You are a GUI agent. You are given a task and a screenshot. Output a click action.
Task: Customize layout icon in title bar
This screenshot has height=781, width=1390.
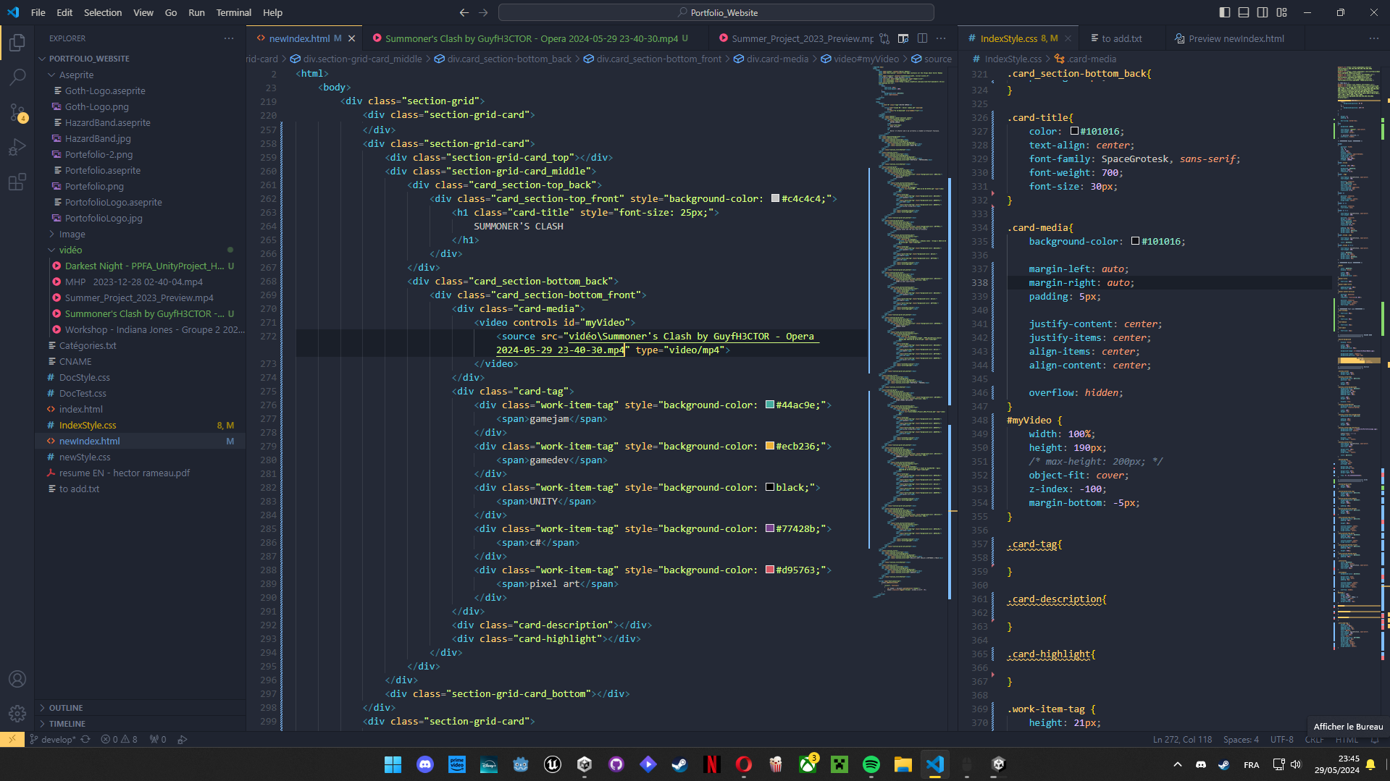click(x=1282, y=12)
